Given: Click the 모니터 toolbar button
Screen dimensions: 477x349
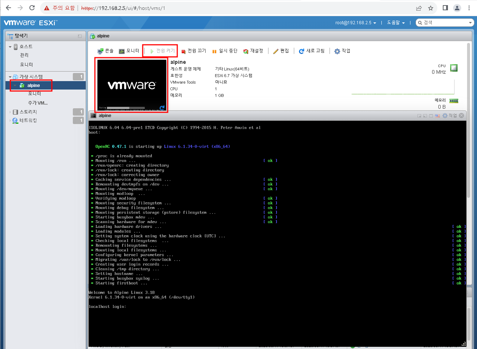Looking at the screenshot, I should (129, 51).
